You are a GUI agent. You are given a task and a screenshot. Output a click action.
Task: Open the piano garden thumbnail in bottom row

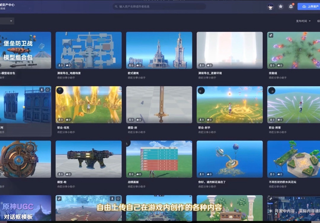tap(230, 208)
